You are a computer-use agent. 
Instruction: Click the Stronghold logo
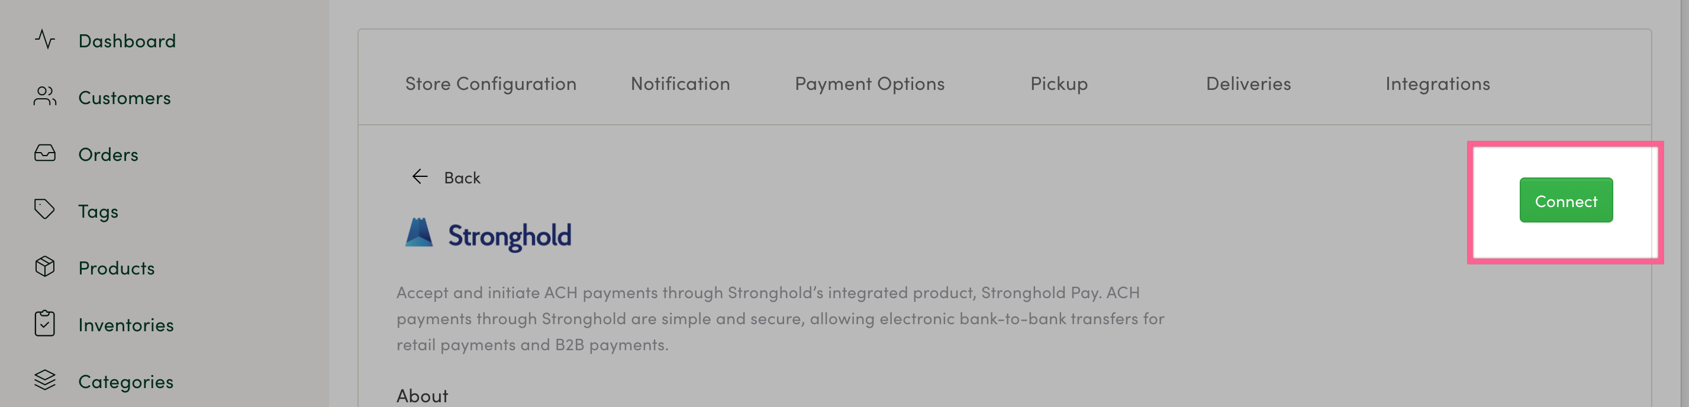tap(488, 235)
